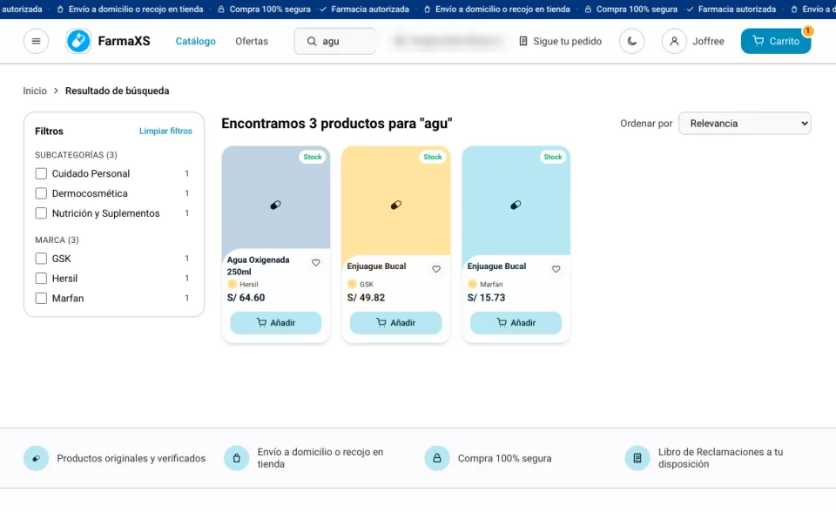Toggle dark mode moon icon
836x512 pixels.
click(632, 41)
